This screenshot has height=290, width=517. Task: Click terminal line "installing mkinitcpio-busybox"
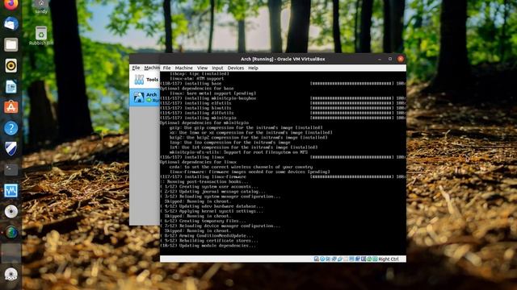(x=220, y=98)
